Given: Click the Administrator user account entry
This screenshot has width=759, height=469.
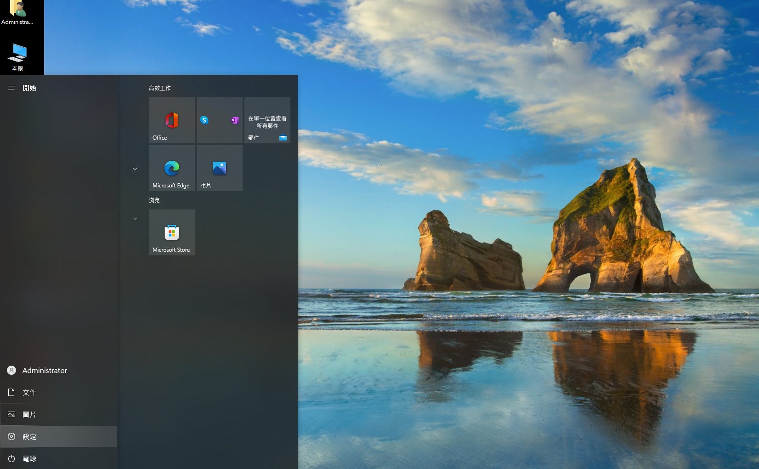Looking at the screenshot, I should coord(44,370).
